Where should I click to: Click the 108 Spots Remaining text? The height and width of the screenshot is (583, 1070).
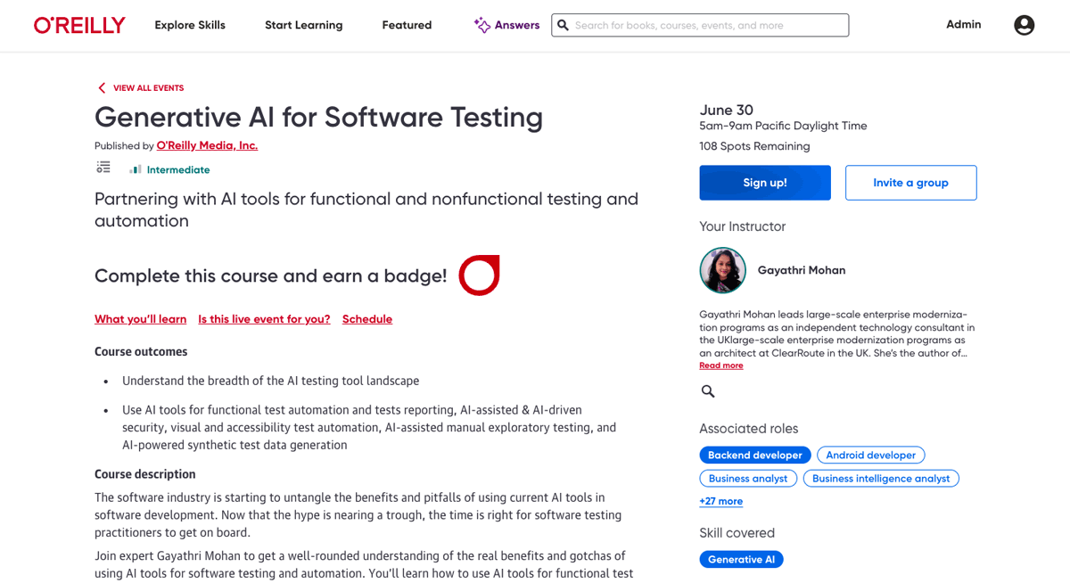[754, 146]
